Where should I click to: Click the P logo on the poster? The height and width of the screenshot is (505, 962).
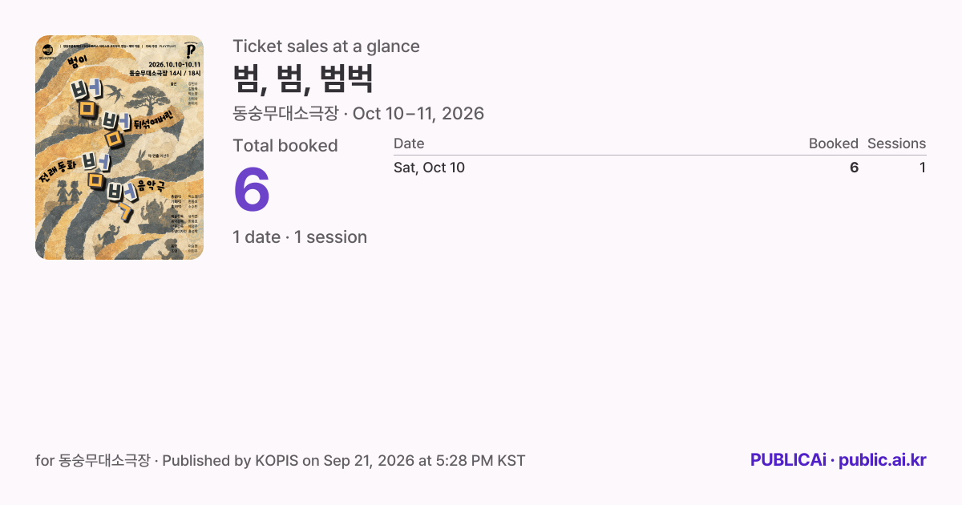[x=190, y=51]
